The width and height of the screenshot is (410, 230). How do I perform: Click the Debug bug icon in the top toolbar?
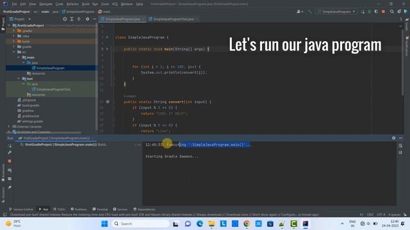click(370, 11)
